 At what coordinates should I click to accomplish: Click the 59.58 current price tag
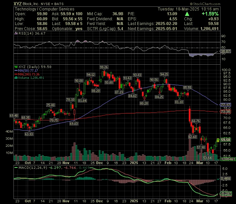point(226,140)
